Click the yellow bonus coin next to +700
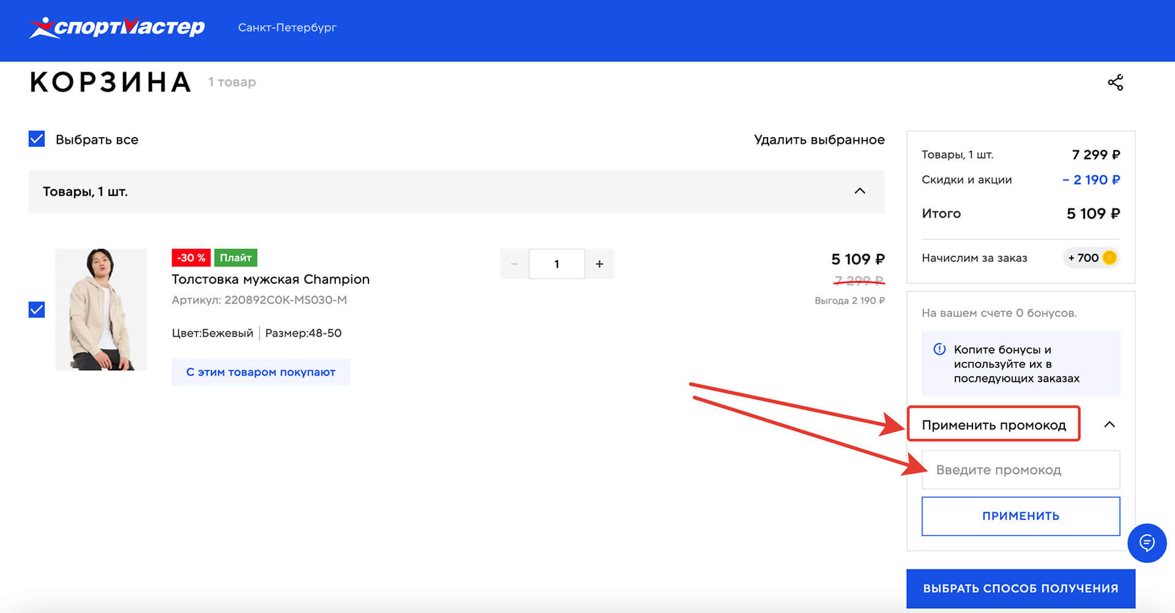Viewport: 1175px width, 613px height. click(x=1110, y=258)
